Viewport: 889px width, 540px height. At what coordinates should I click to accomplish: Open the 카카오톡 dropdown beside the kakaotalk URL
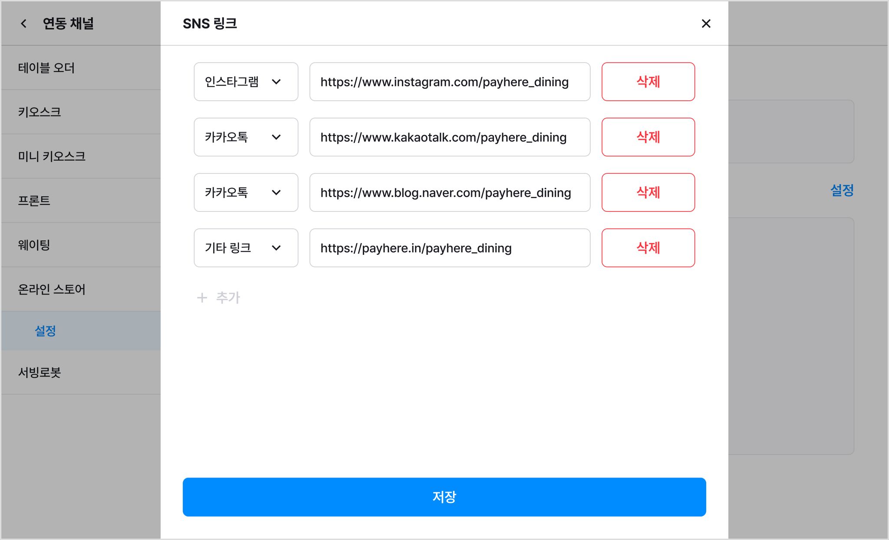pyautogui.click(x=246, y=137)
